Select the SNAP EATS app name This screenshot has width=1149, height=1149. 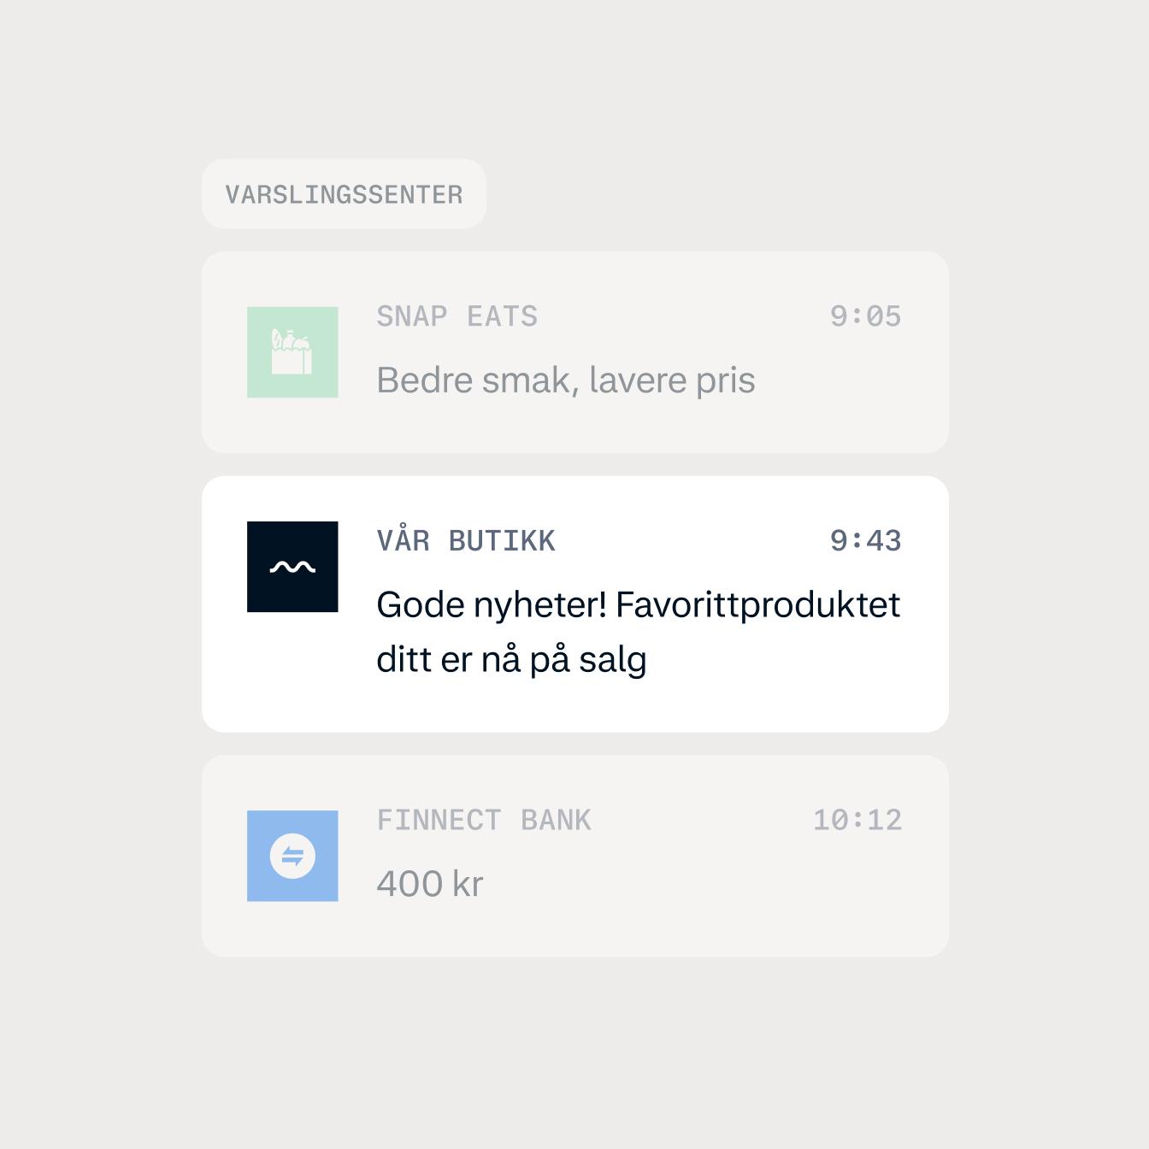(457, 316)
